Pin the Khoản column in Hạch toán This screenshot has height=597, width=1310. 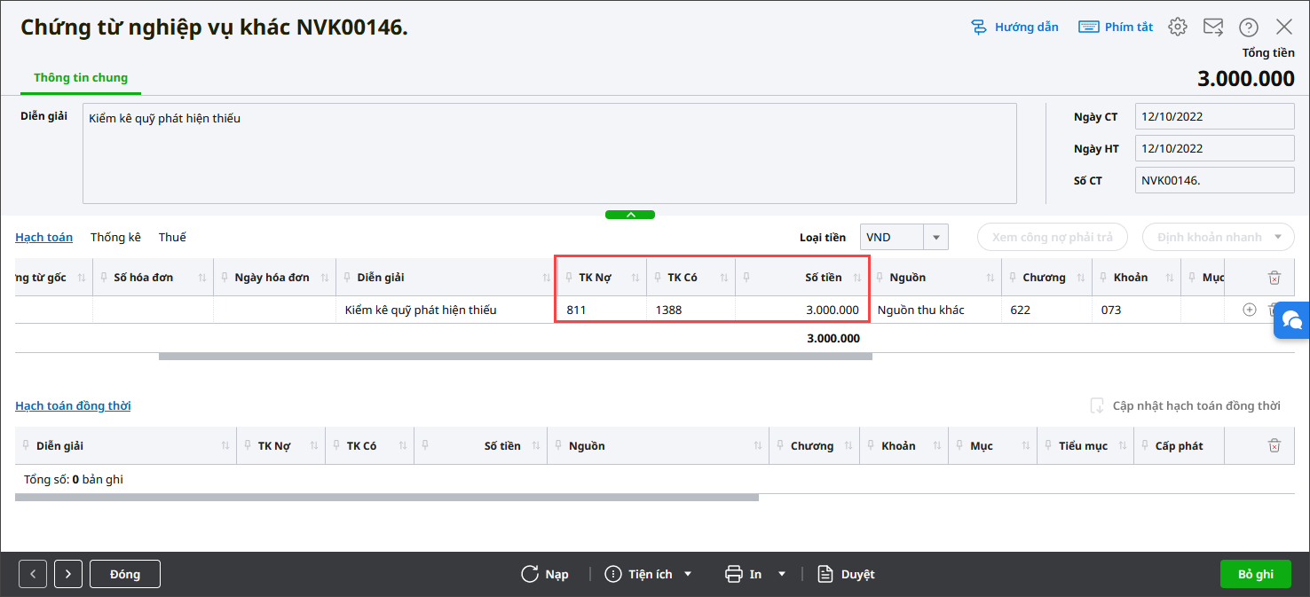(x=1103, y=278)
